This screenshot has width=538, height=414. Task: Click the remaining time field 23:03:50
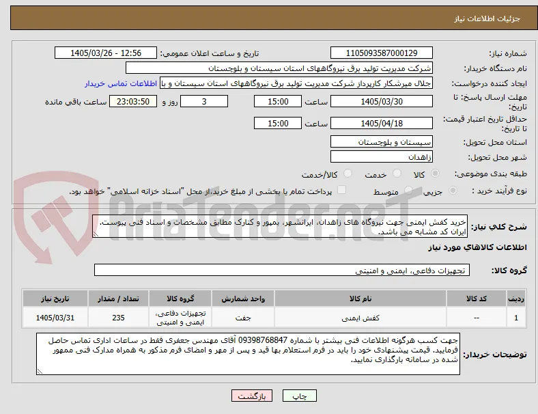133,101
